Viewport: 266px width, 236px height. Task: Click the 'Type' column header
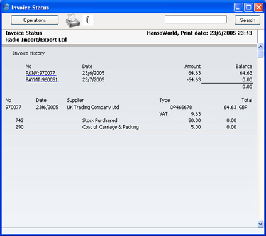tap(165, 100)
